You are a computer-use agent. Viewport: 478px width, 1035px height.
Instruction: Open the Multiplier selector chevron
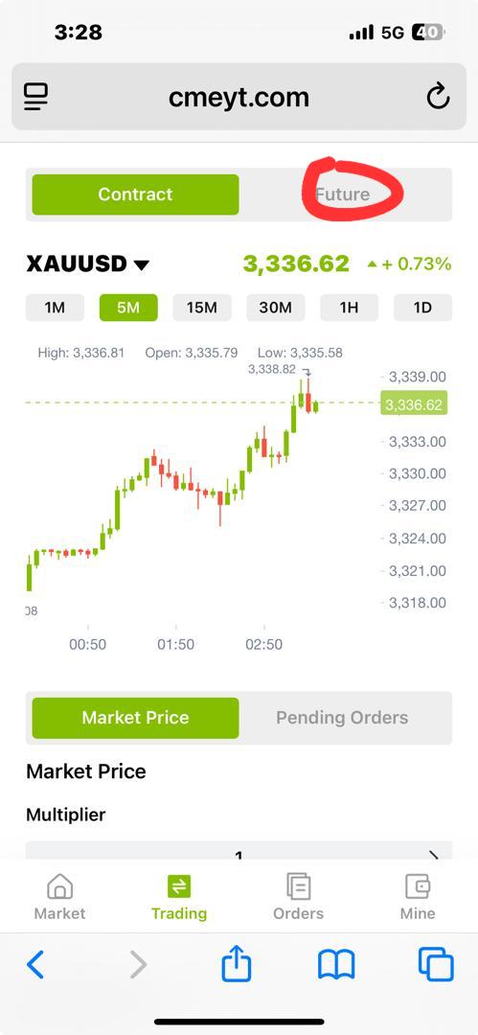tap(434, 856)
